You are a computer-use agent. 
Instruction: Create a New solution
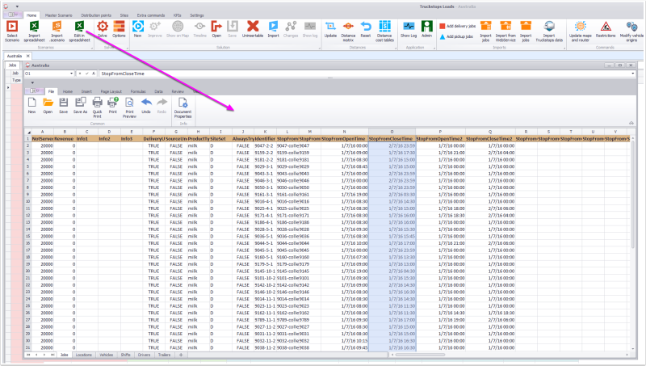tap(137, 27)
